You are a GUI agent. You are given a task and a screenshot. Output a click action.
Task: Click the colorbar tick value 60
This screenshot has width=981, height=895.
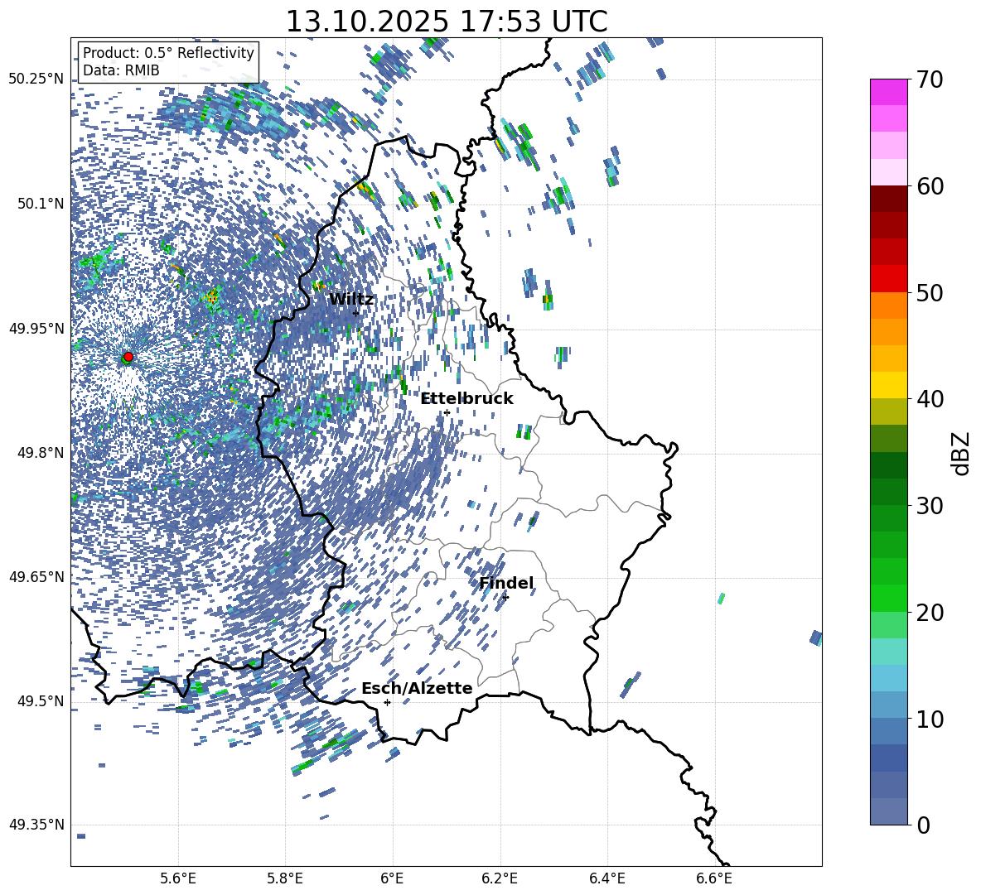[x=929, y=186]
